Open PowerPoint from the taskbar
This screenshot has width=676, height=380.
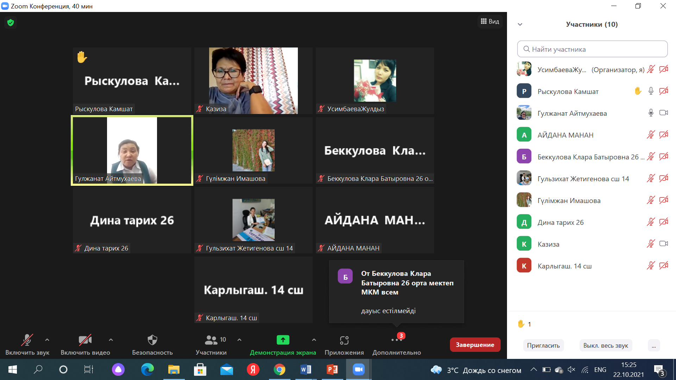tap(332, 369)
